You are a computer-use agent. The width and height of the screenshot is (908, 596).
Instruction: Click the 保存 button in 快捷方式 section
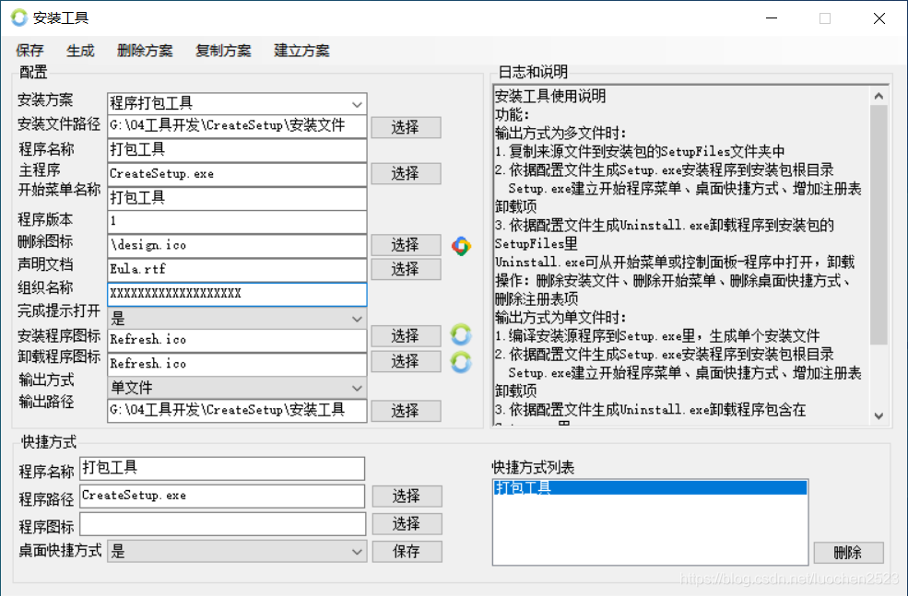[x=407, y=551]
